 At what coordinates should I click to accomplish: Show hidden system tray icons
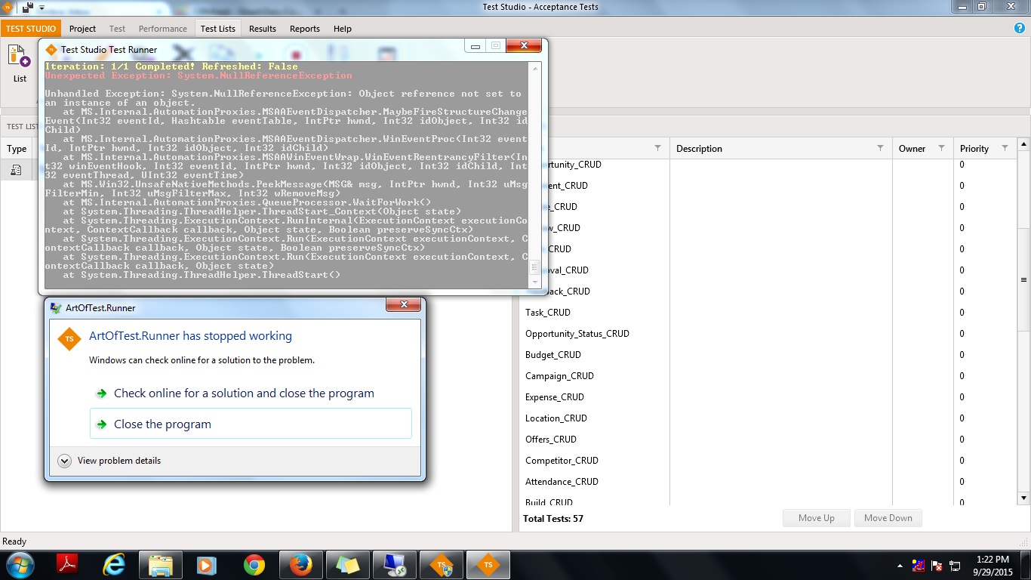tap(900, 565)
